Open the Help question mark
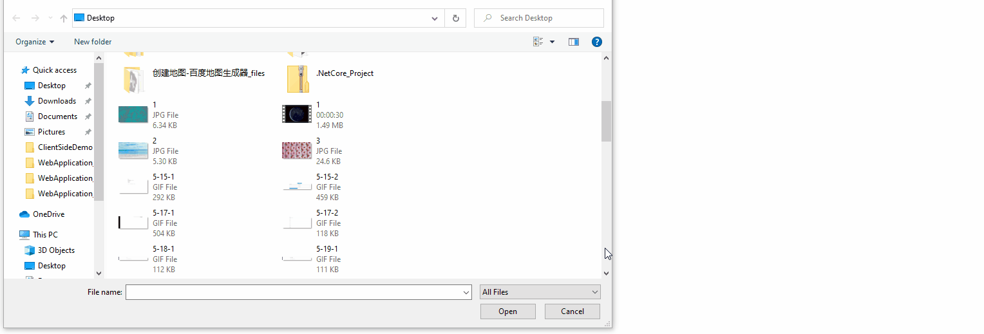 click(597, 42)
